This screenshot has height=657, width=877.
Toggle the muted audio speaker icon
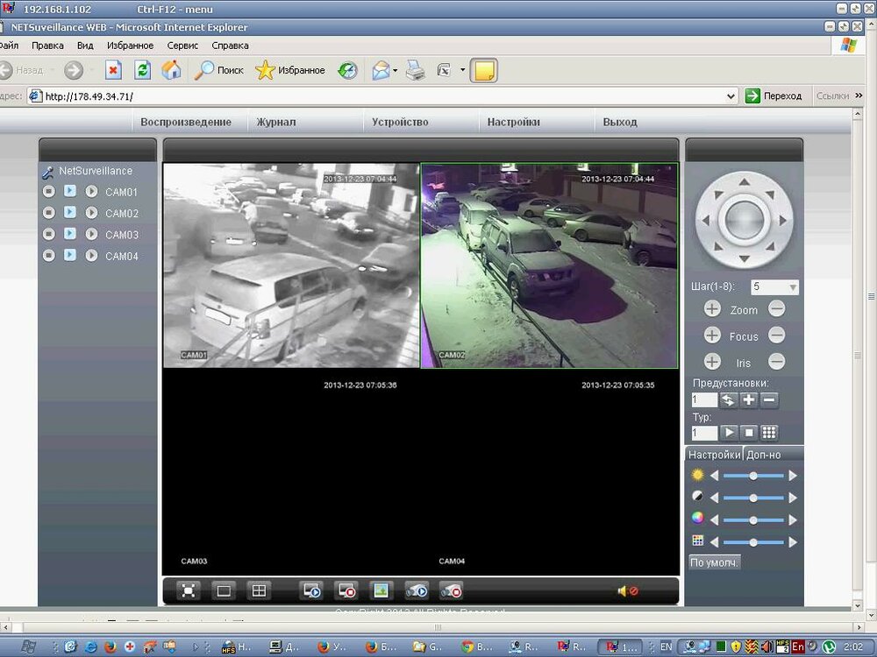coord(627,590)
